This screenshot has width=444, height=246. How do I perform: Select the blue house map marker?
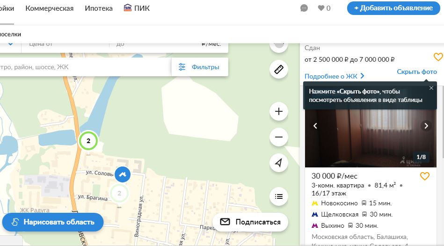point(123,174)
